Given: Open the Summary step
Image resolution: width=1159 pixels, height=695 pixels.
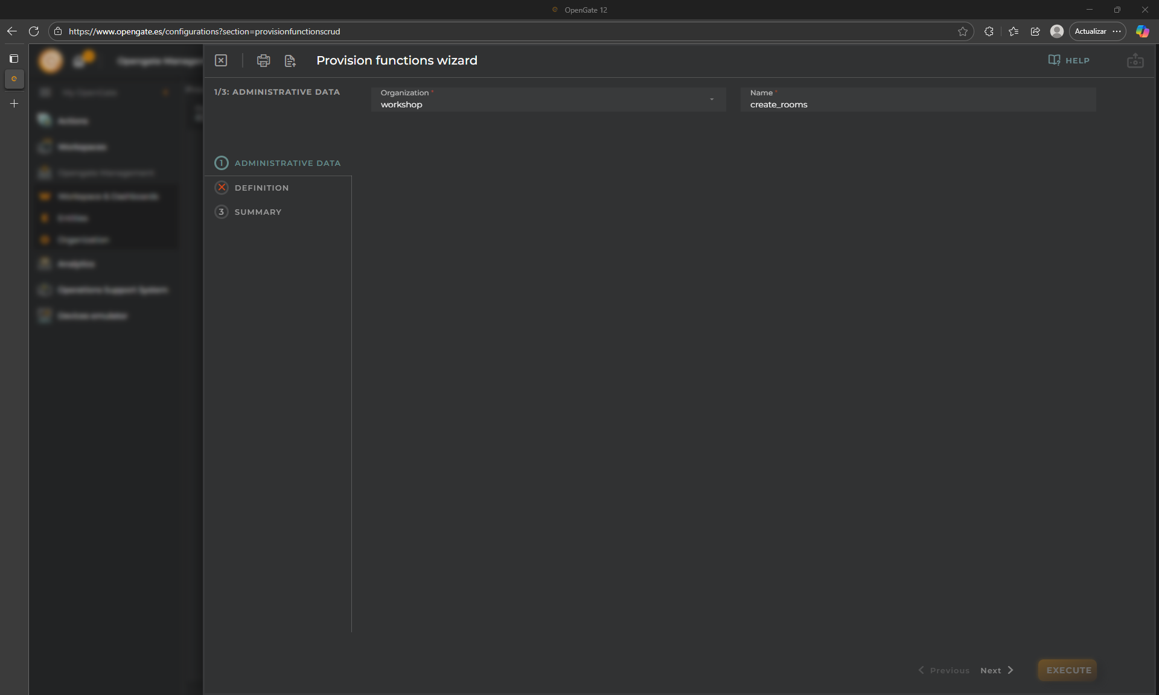Looking at the screenshot, I should coord(258,212).
